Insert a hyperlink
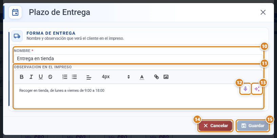This screenshot has width=277, height=138. pos(156,77)
